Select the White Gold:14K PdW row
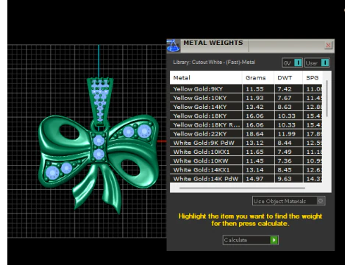The height and width of the screenshot is (265, 353). [x=246, y=179]
